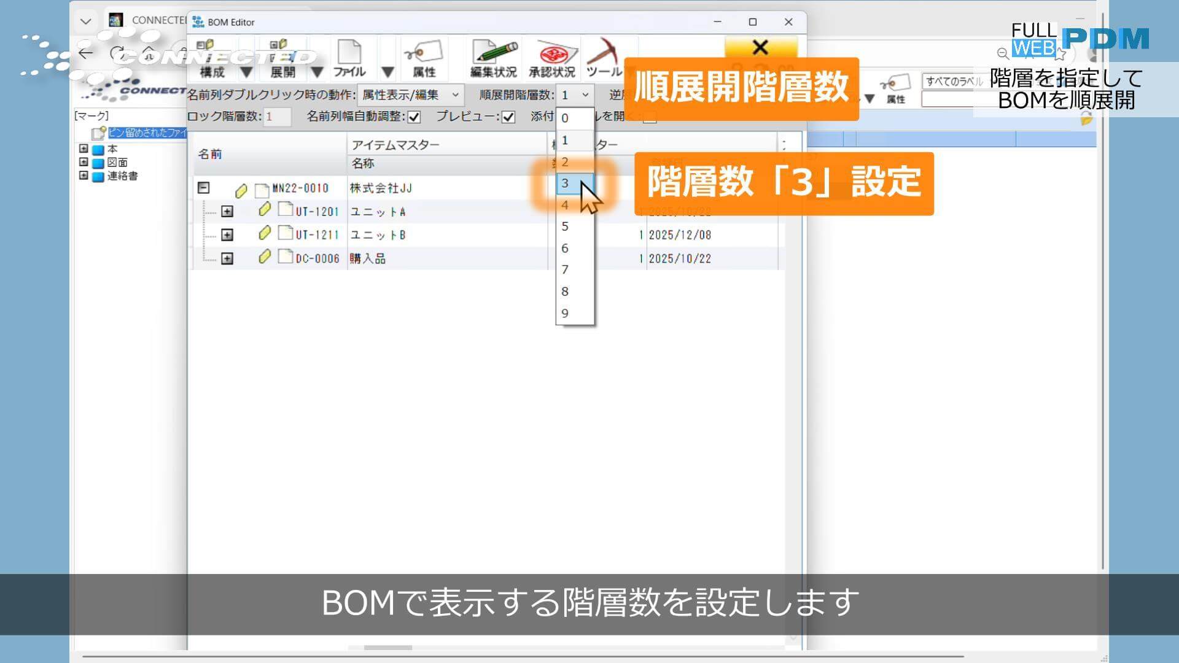Select the 図面 folder in sidebar
The width and height of the screenshot is (1179, 663).
[117, 163]
